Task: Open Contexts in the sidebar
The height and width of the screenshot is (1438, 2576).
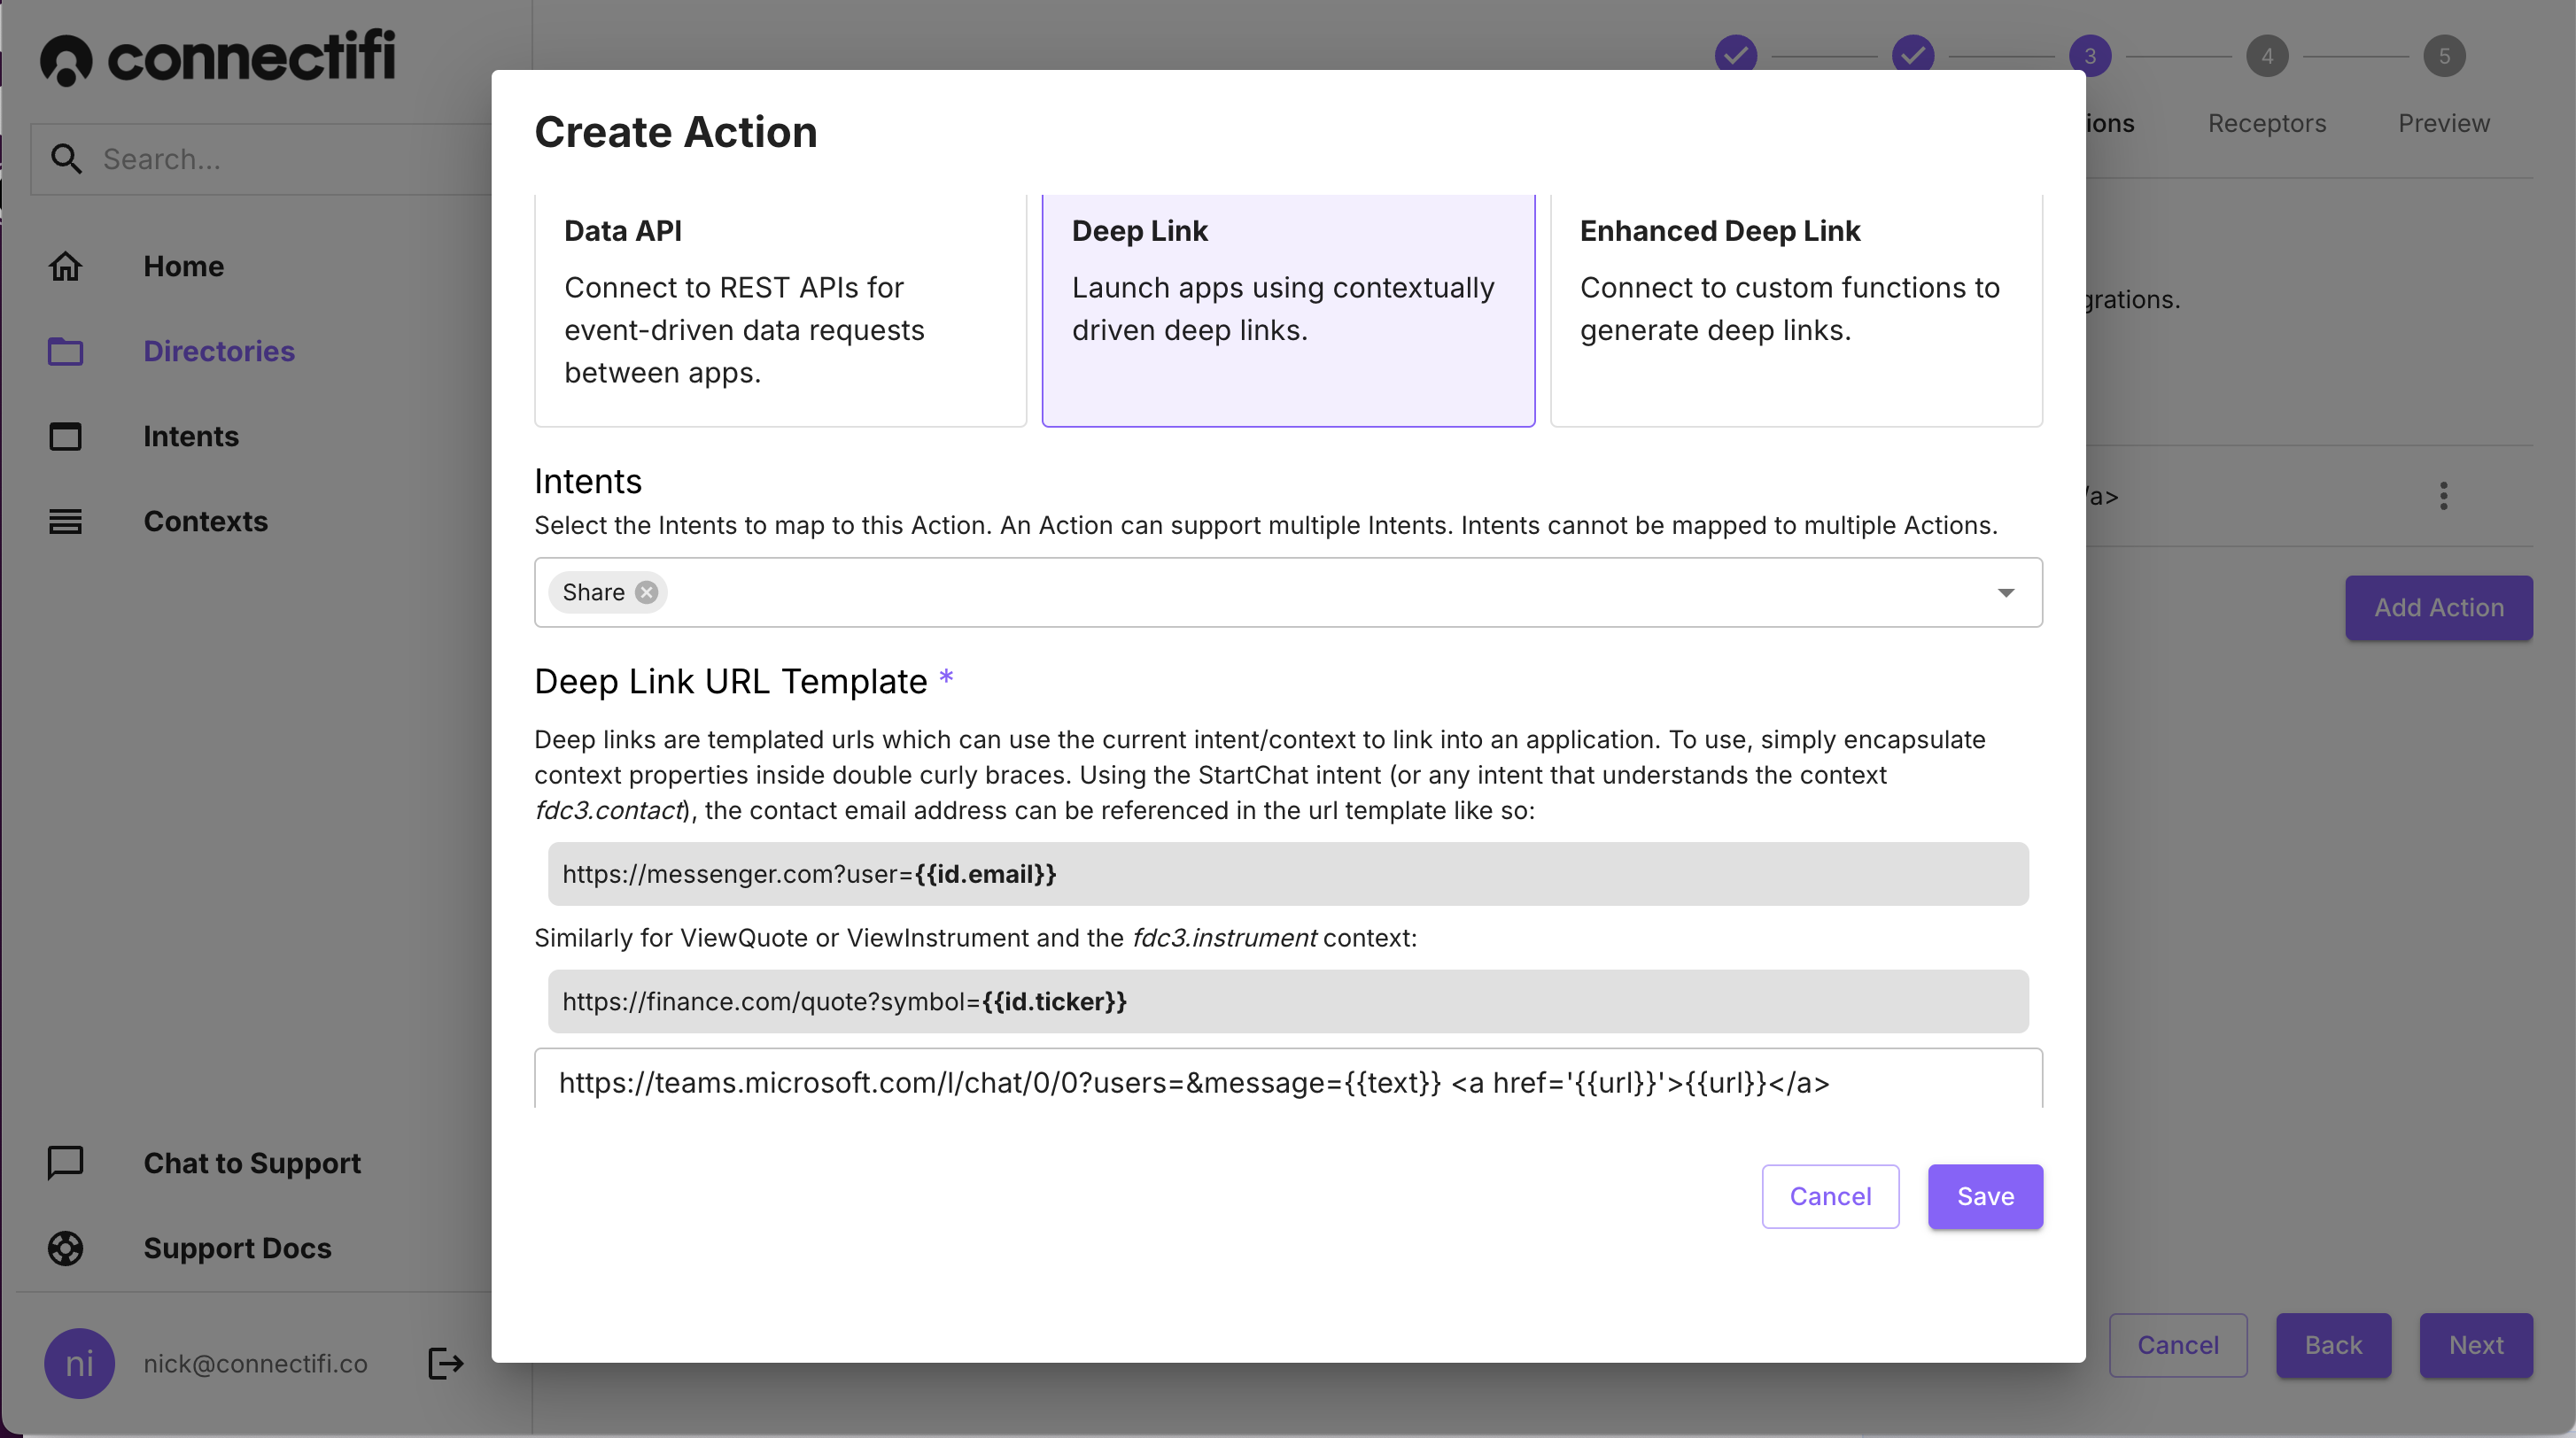Action: 205,522
